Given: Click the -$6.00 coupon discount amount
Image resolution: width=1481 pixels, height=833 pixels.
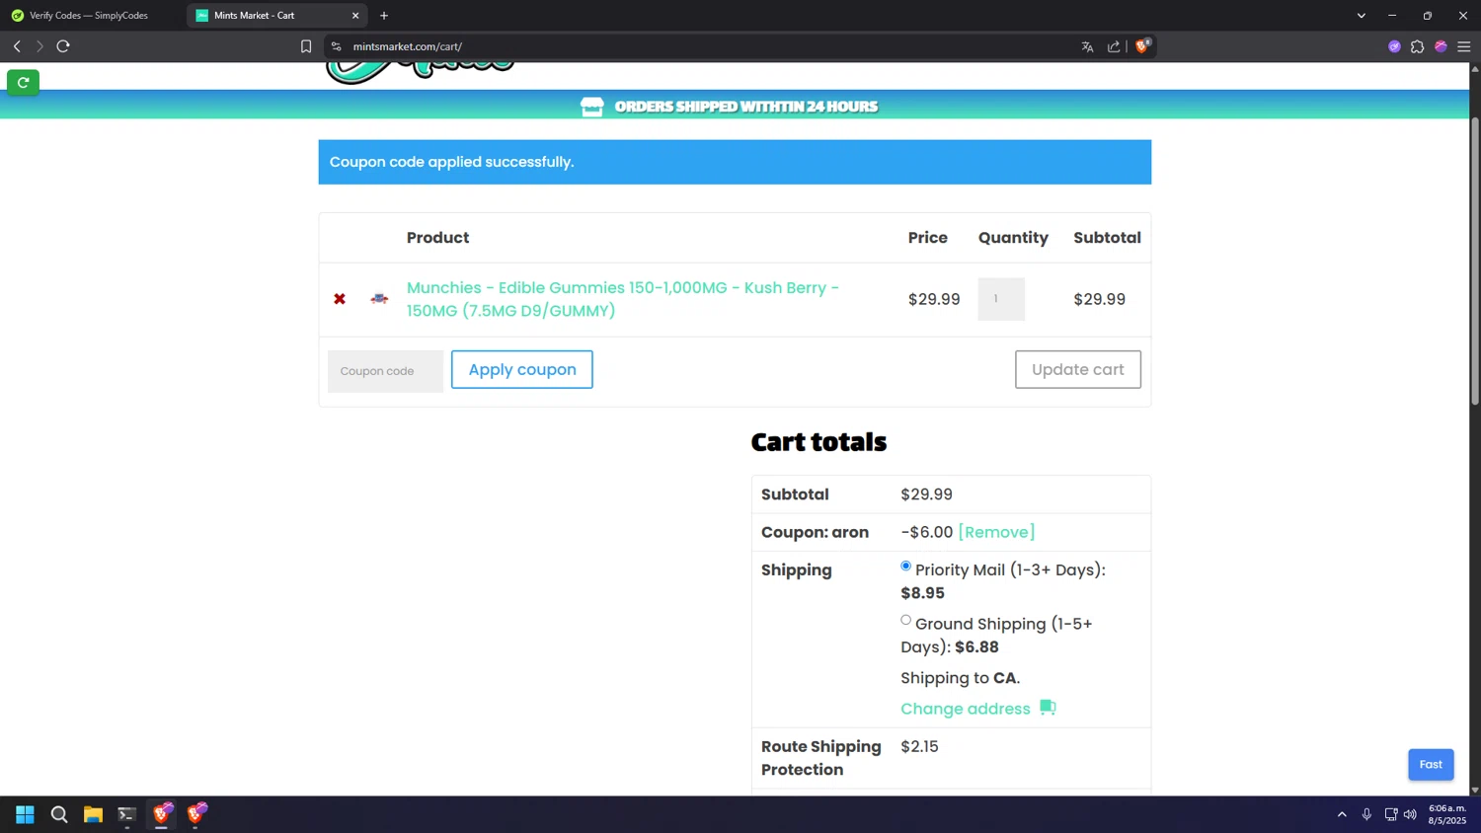Looking at the screenshot, I should [x=926, y=532].
